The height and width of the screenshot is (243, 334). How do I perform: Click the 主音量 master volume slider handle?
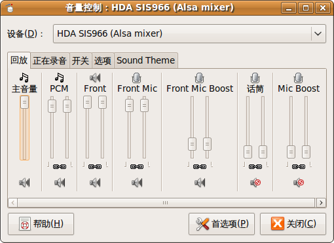24,102
